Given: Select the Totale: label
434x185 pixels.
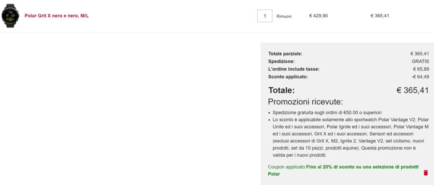Looking at the screenshot, I should pos(281,90).
